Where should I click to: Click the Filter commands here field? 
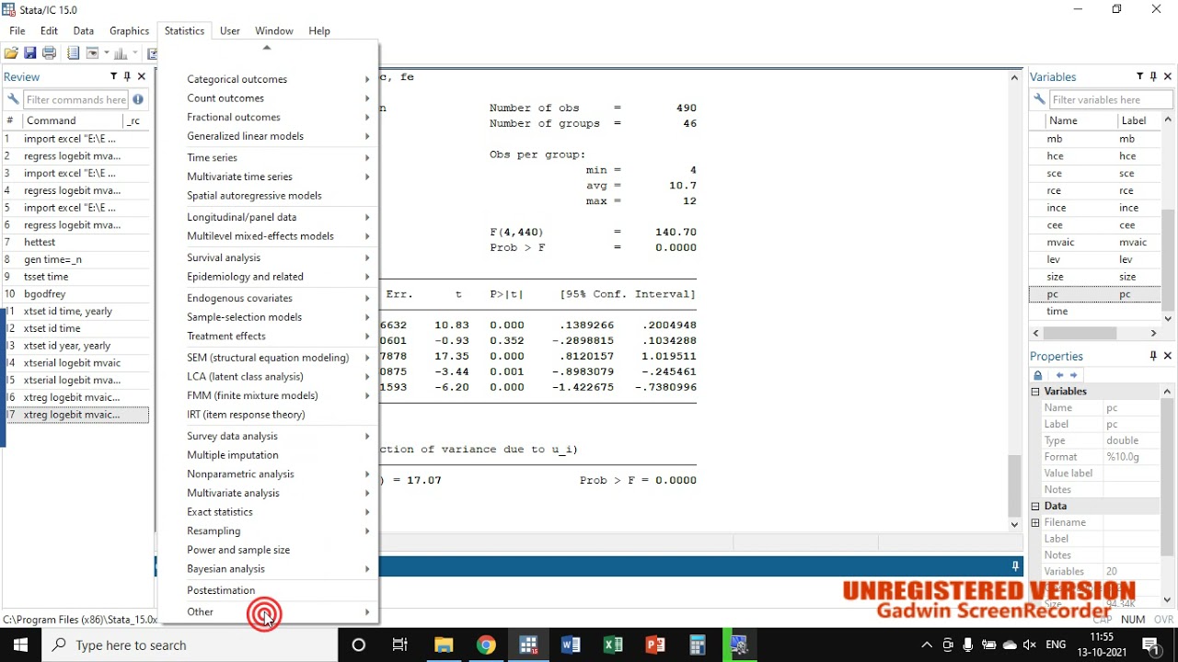[x=76, y=99]
